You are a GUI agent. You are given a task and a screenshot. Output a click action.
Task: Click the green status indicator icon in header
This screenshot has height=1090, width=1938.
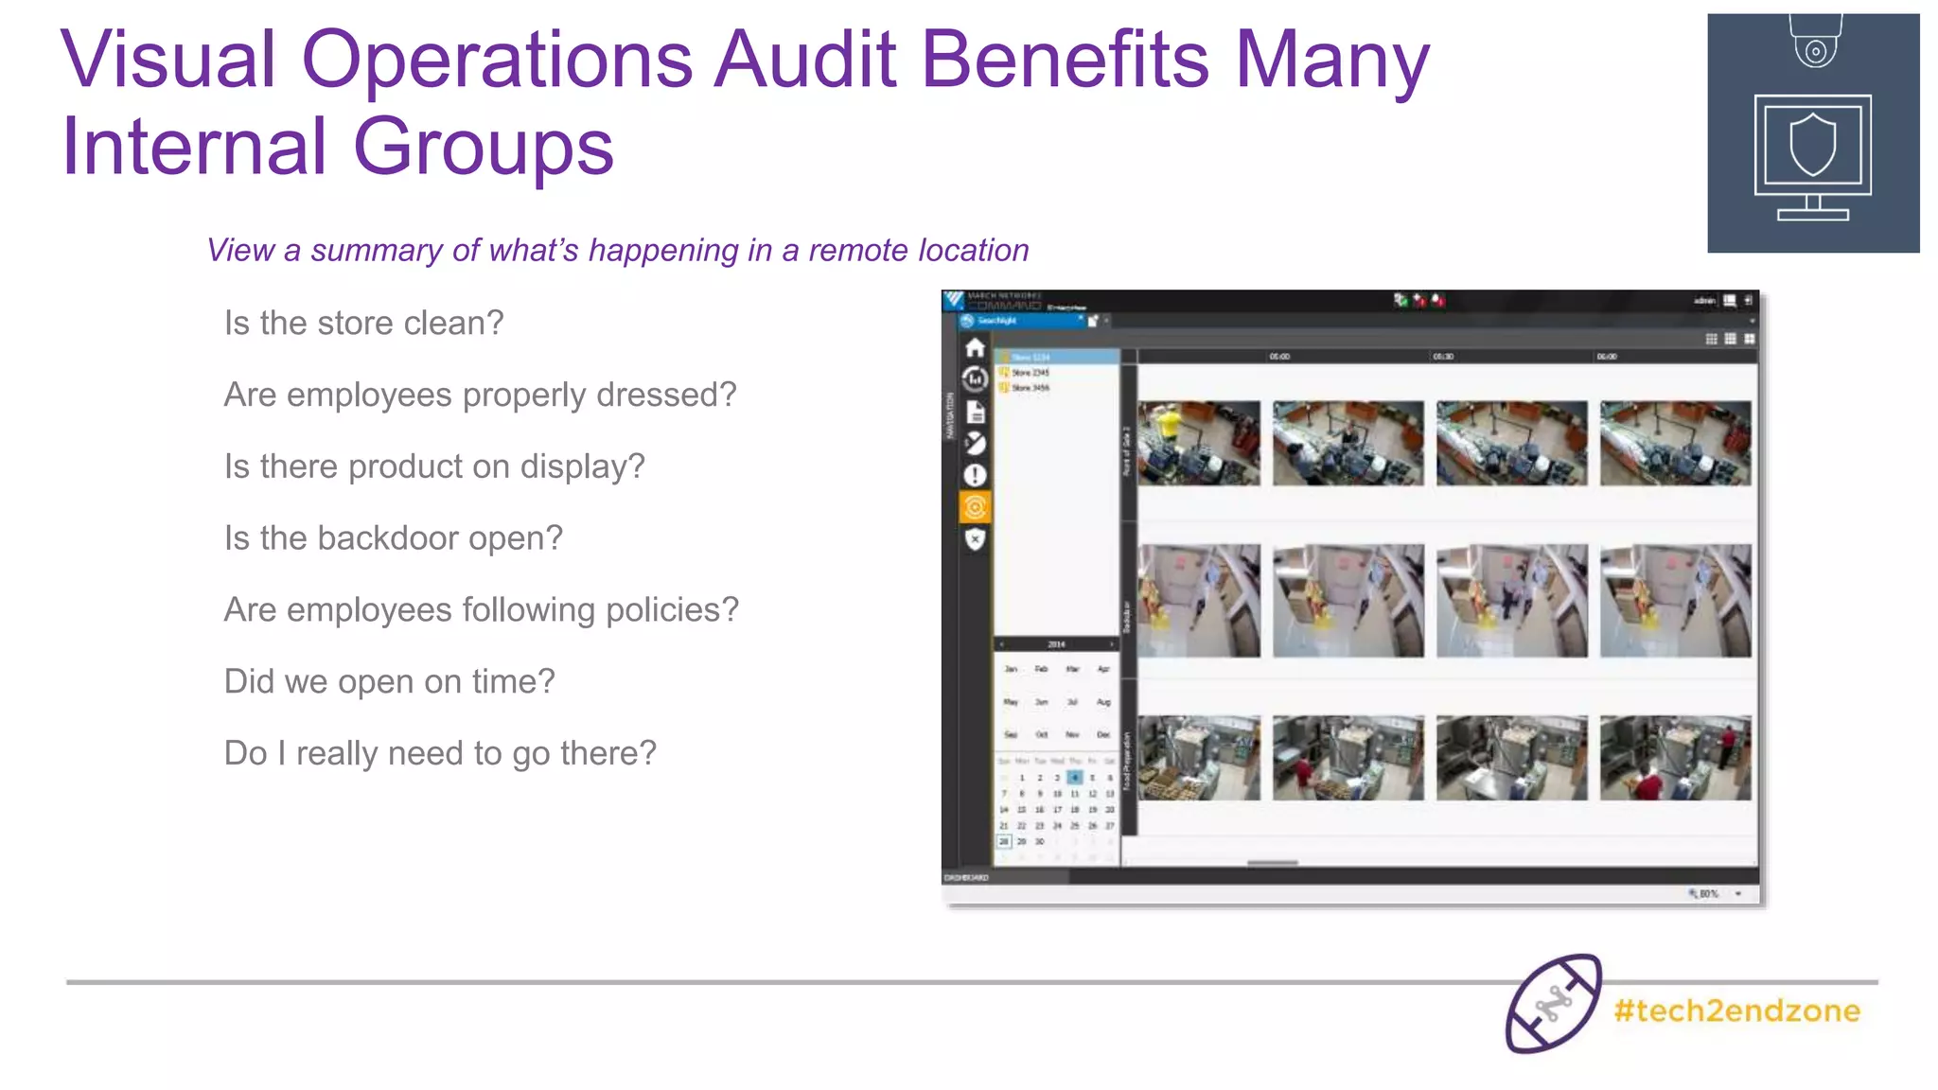(x=1401, y=300)
